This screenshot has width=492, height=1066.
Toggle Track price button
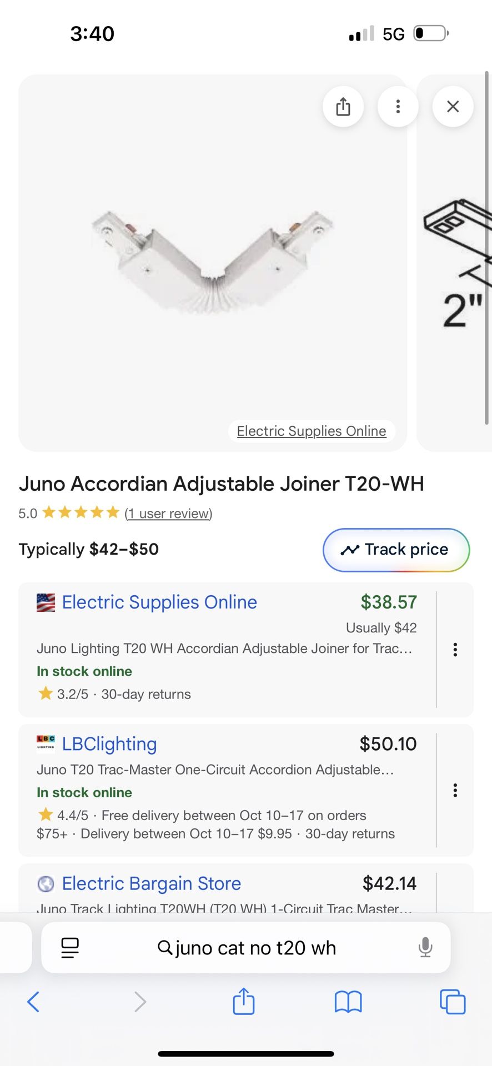[x=396, y=550]
